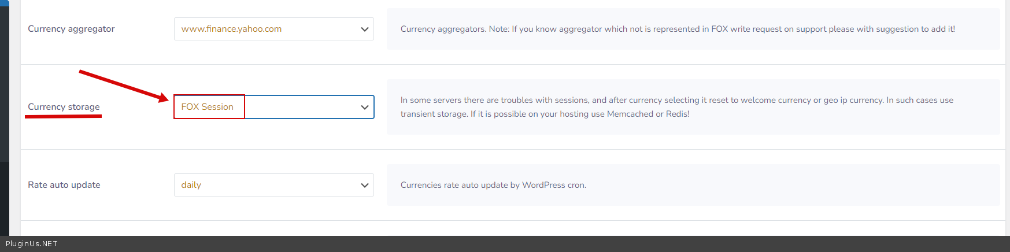Click the 'daily' selected value
This screenshot has width=1010, height=252.
pos(191,185)
